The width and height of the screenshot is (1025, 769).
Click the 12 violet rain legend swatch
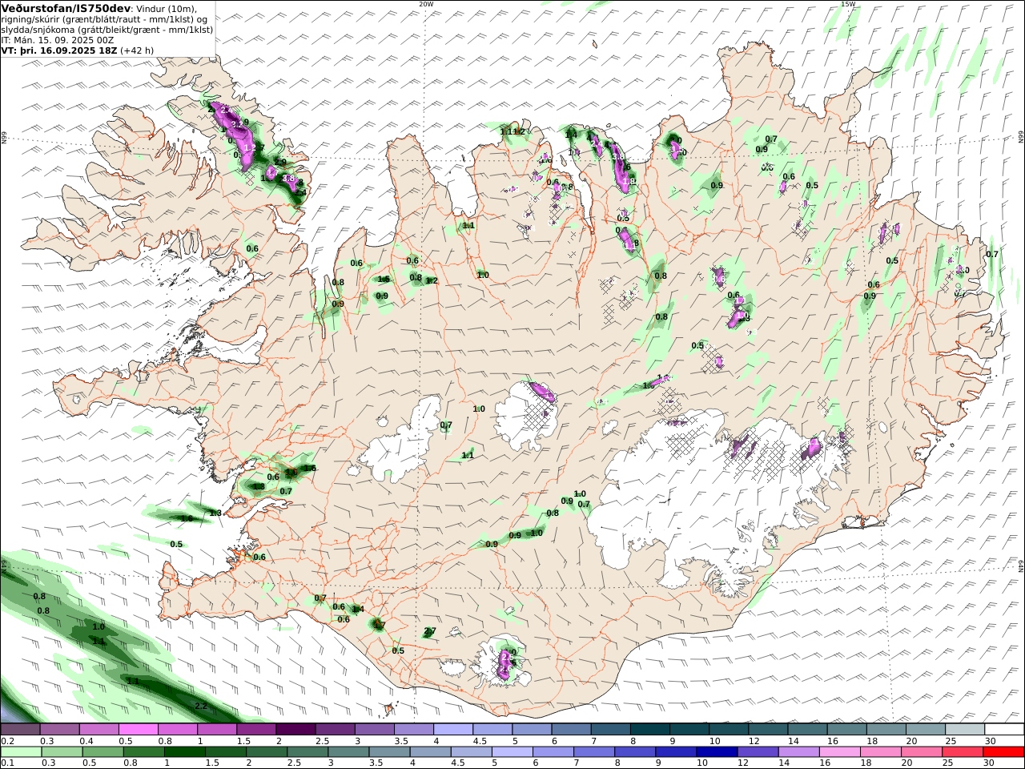click(757, 752)
